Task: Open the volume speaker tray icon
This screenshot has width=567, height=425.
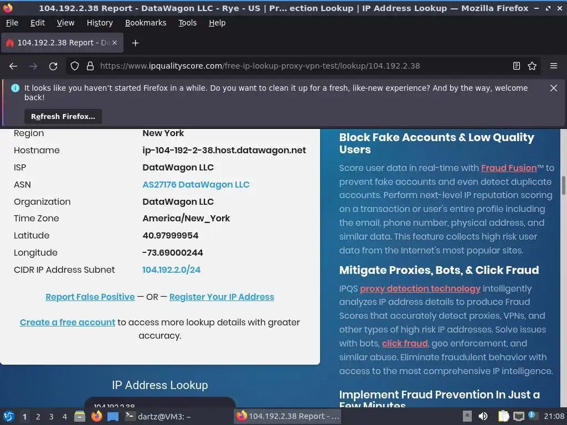Action: 483,416
